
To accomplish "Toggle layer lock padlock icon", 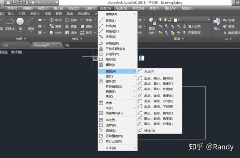I will coord(170,20).
